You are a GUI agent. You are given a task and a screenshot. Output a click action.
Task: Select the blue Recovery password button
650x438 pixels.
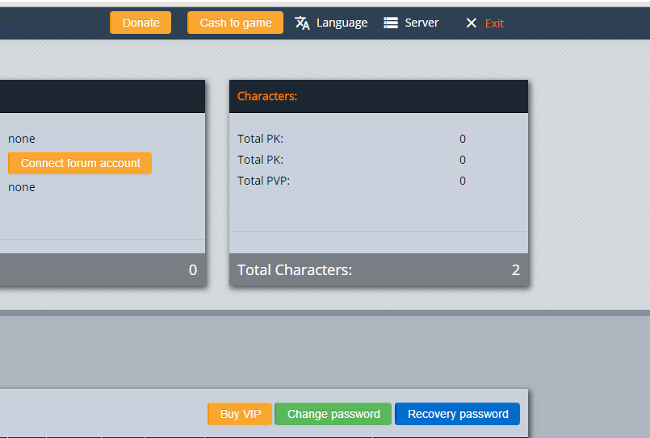(458, 414)
